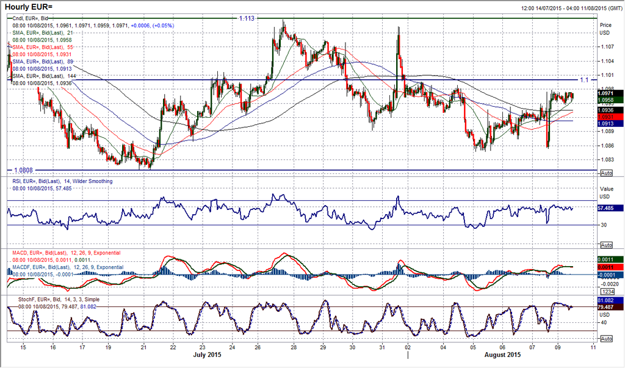Click the Auto scale button in the RSI panel
Screen dimensions: 625x368
tap(606, 245)
